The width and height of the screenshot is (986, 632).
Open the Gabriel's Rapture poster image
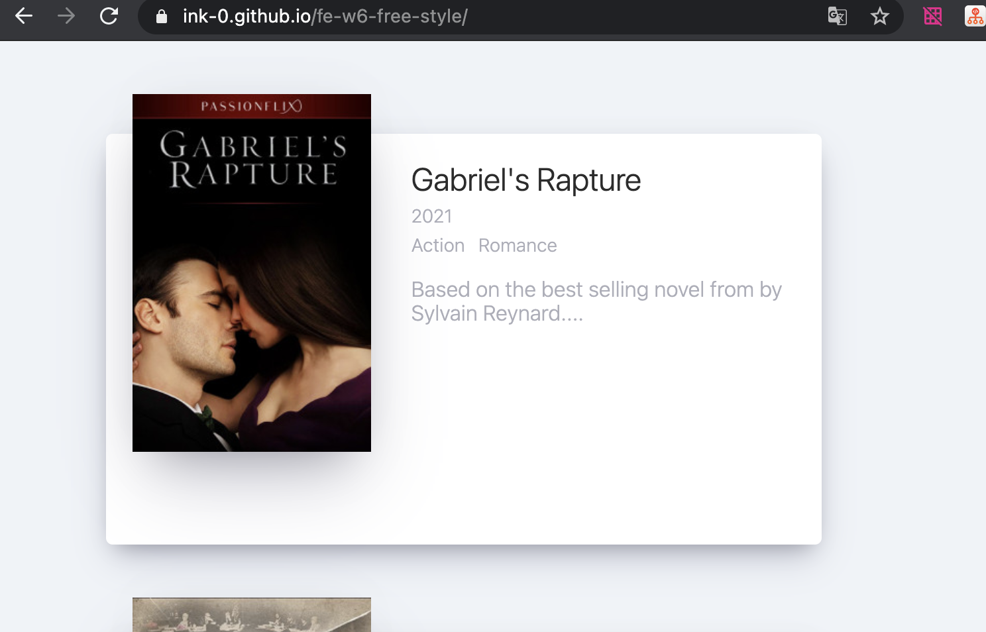[x=252, y=273]
